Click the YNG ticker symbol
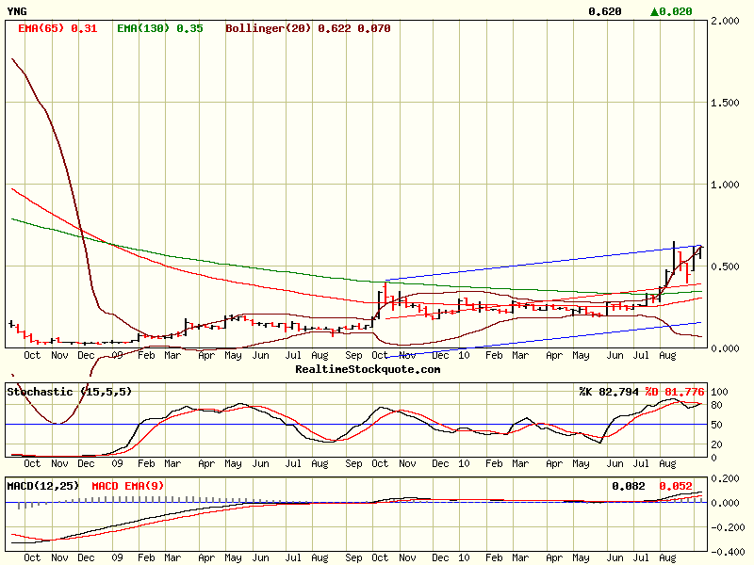754x565 pixels. click(17, 11)
